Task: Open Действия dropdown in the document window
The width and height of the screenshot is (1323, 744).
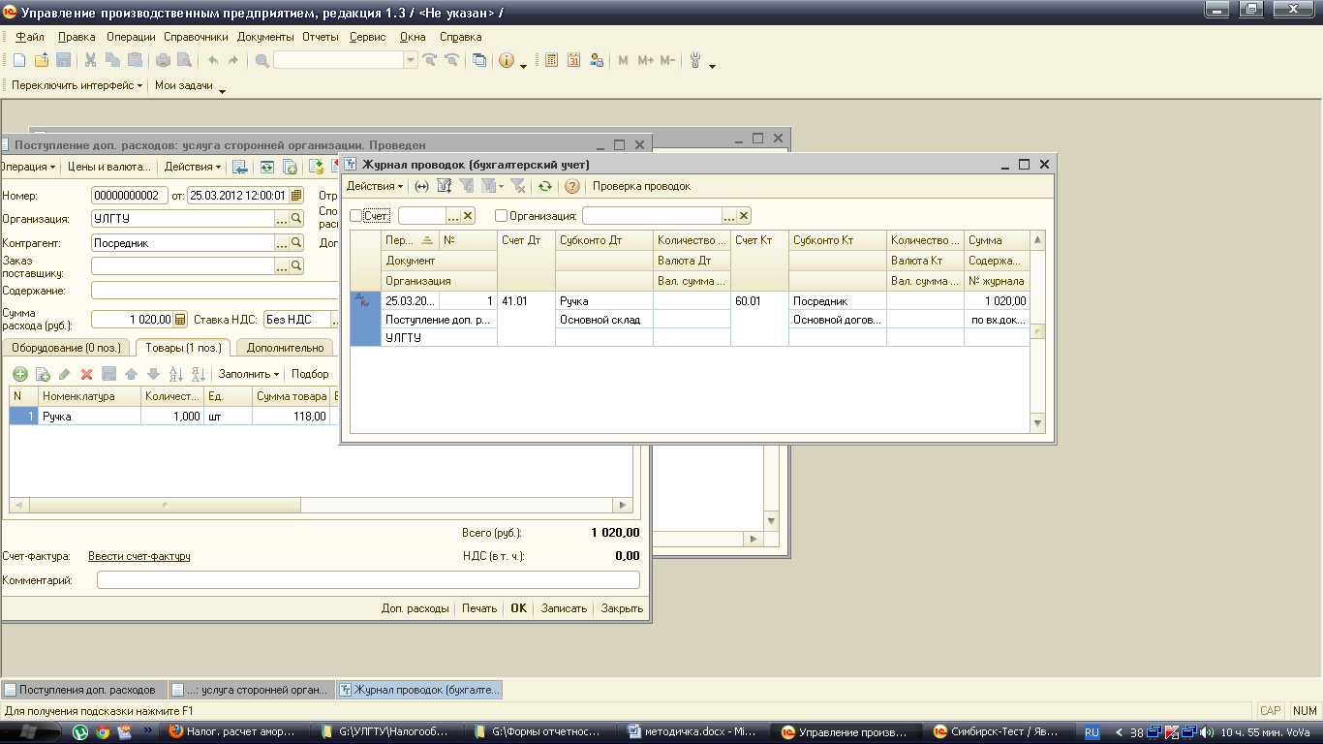Action: (193, 167)
